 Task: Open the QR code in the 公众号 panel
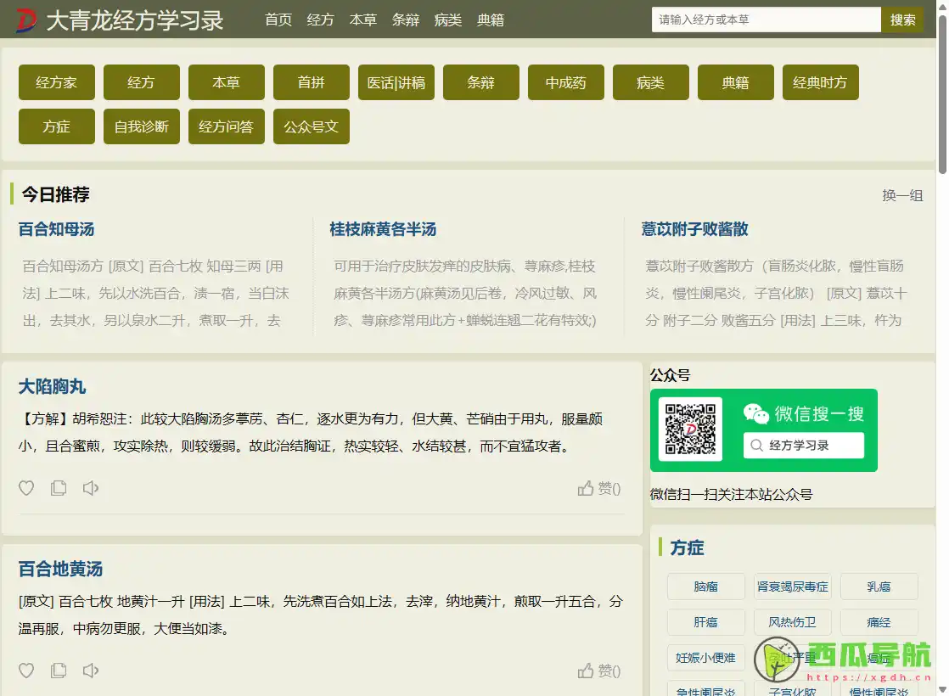point(690,429)
